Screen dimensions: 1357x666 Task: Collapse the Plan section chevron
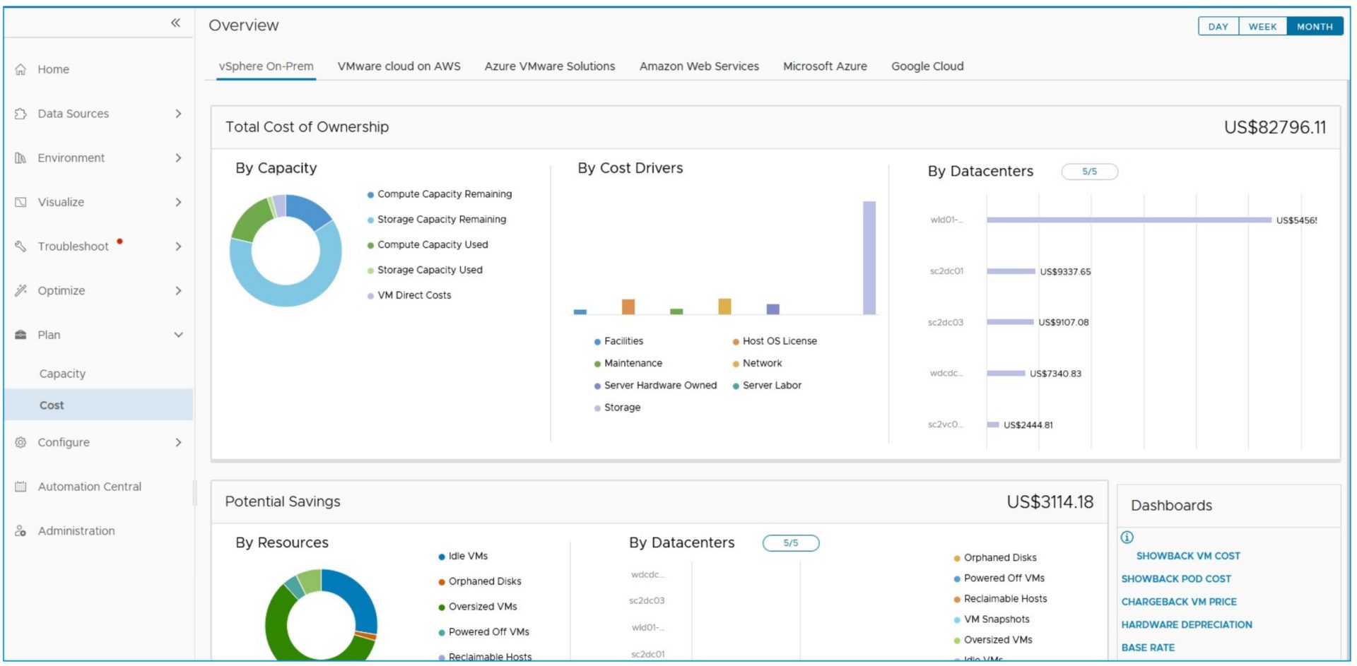[178, 335]
